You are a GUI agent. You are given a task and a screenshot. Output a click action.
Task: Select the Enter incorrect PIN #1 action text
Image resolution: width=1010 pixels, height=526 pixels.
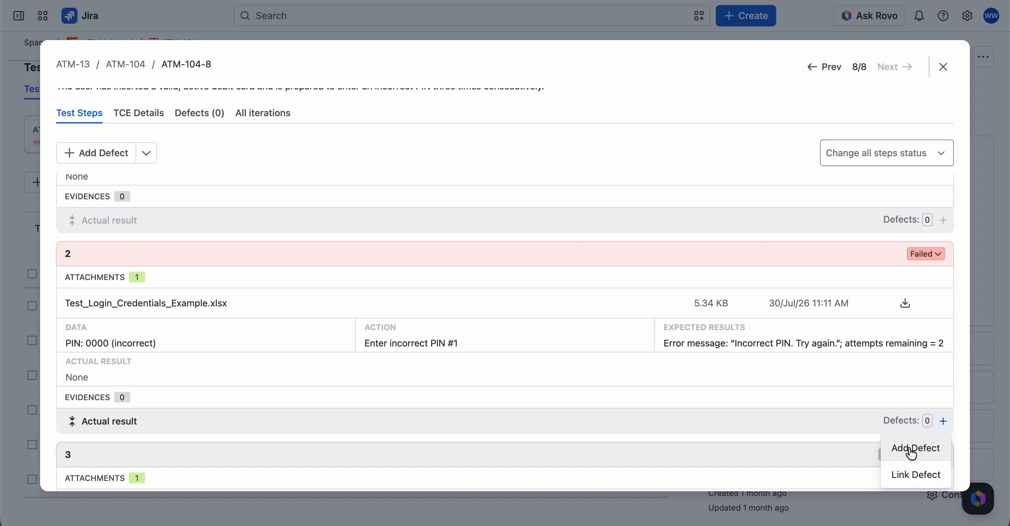click(x=411, y=343)
